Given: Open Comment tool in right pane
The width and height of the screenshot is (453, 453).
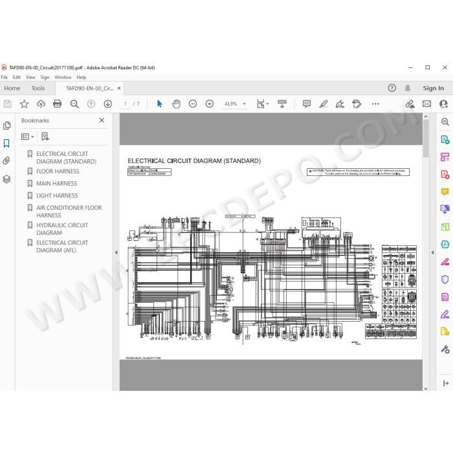Looking at the screenshot, I should 445,192.
